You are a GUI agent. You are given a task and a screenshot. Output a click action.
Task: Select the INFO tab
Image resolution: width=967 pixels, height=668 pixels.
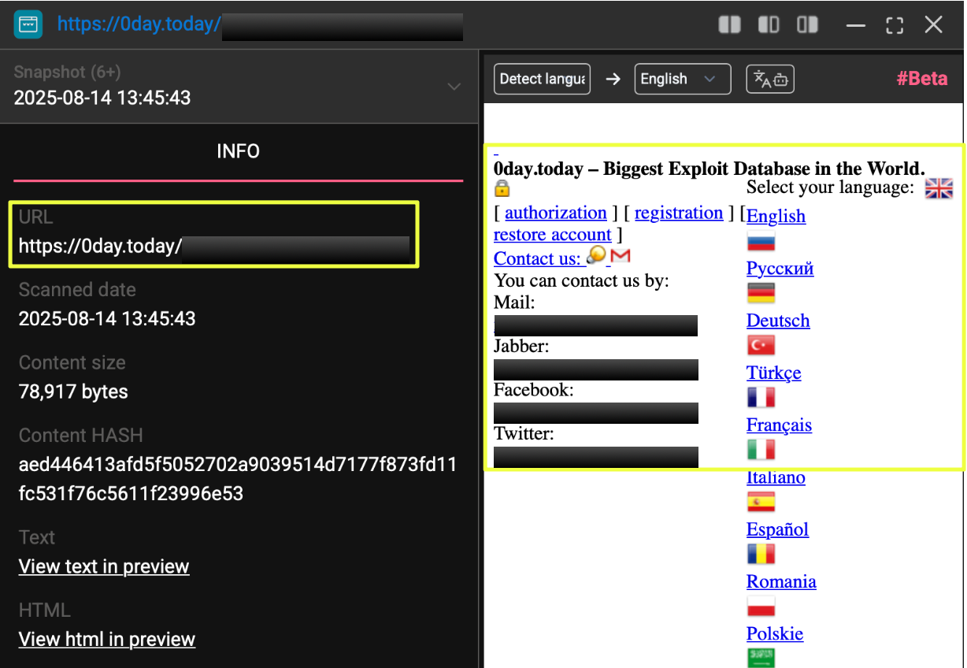(x=238, y=151)
